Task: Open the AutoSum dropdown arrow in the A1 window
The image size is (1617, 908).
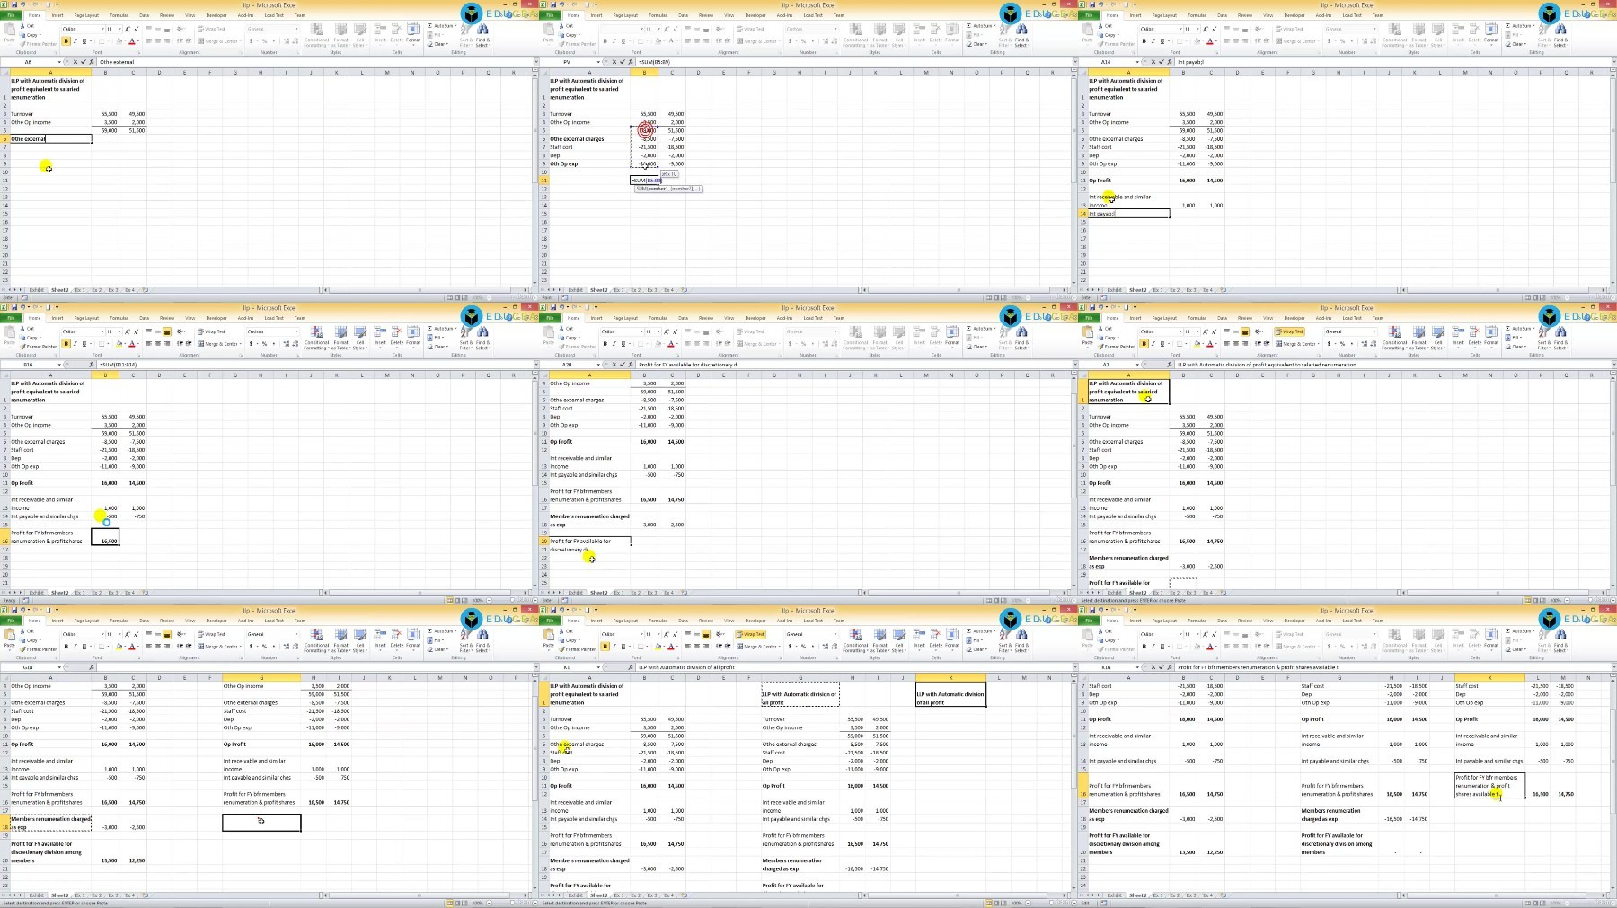Action: [1533, 328]
